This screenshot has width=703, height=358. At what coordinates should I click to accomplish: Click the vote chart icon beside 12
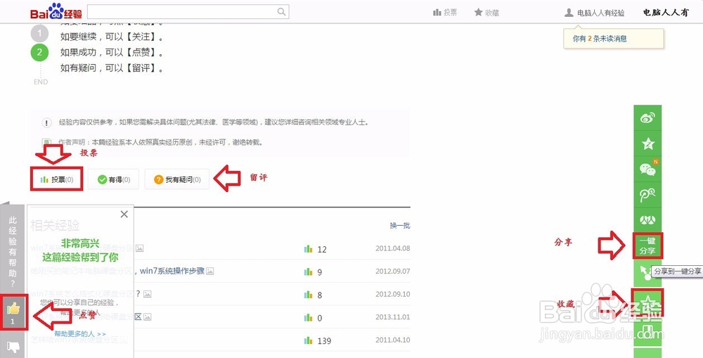click(308, 248)
